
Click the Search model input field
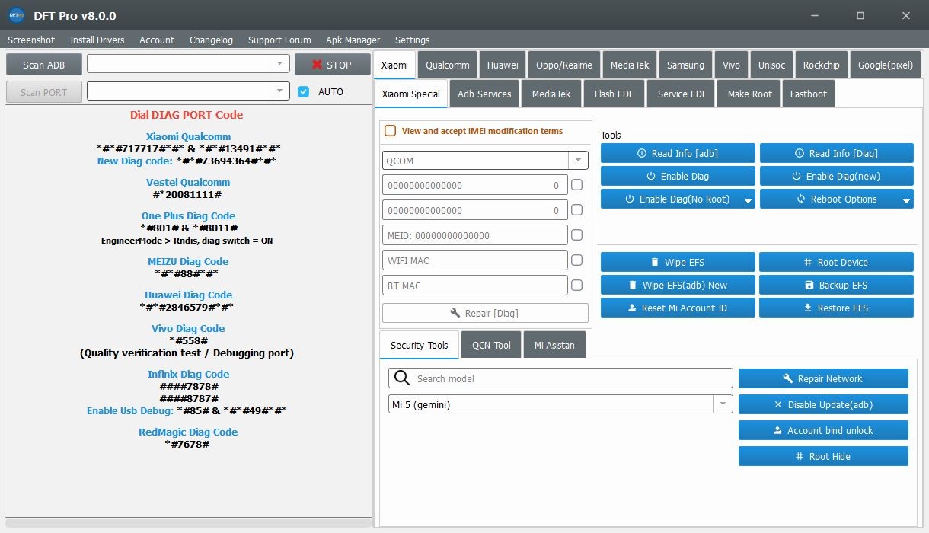pos(560,378)
